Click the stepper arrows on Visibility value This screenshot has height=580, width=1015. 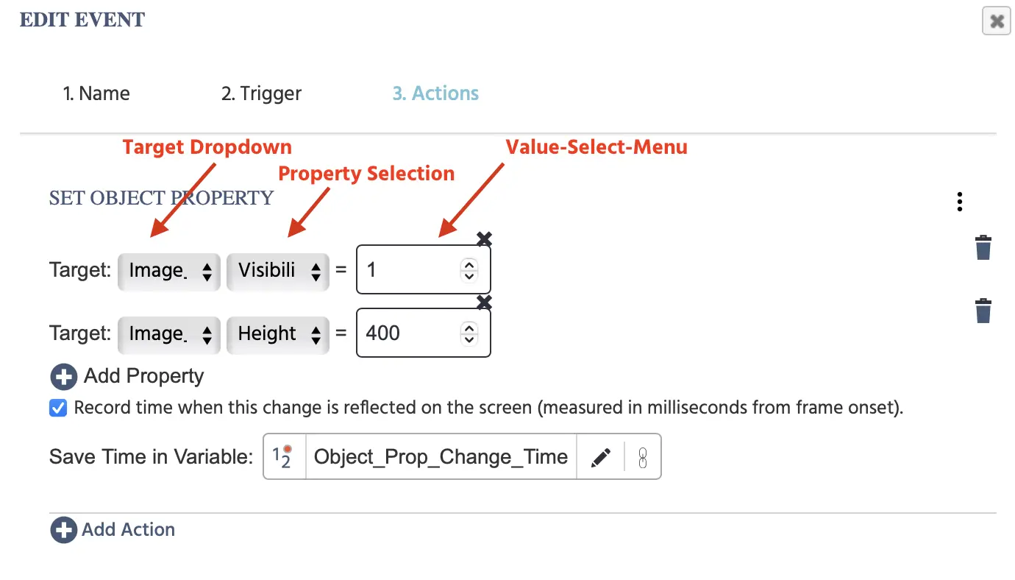[469, 270]
